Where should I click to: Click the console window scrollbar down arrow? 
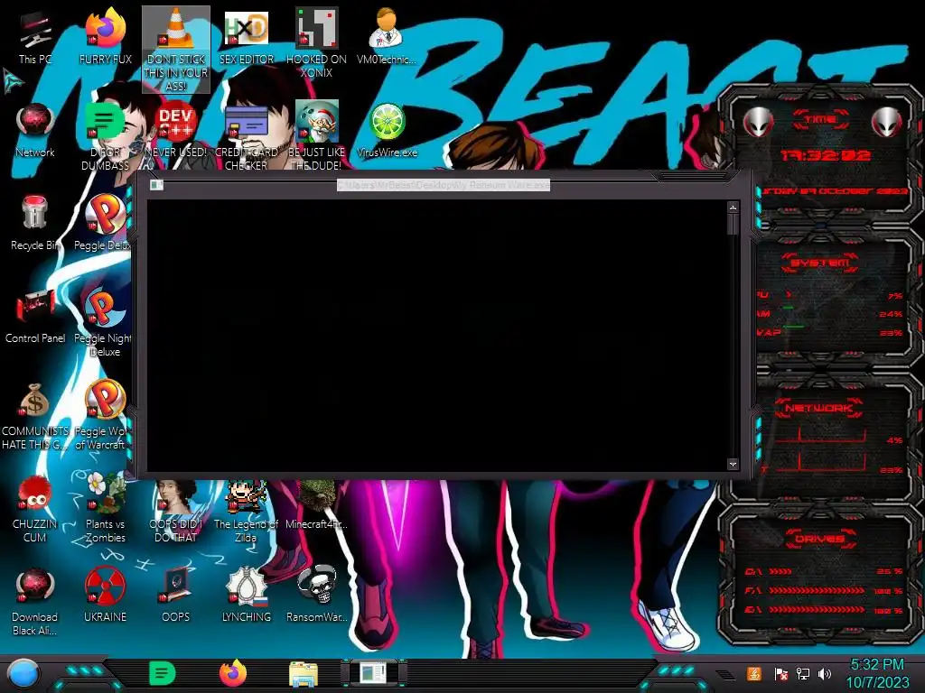pyautogui.click(x=733, y=465)
